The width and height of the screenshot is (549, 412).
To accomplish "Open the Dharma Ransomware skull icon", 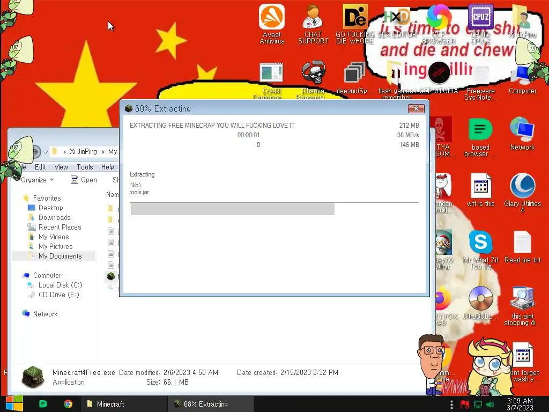I will [313, 80].
